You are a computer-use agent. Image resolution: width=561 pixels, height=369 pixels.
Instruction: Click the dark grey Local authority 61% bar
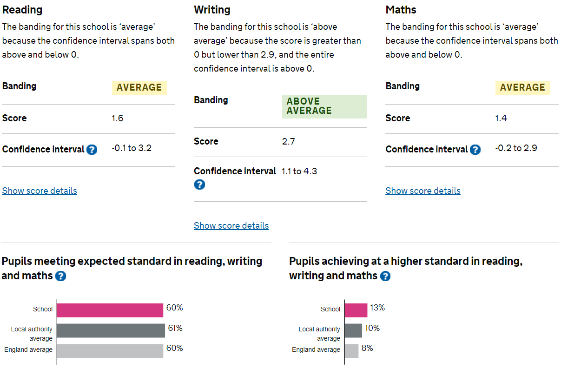[111, 330]
